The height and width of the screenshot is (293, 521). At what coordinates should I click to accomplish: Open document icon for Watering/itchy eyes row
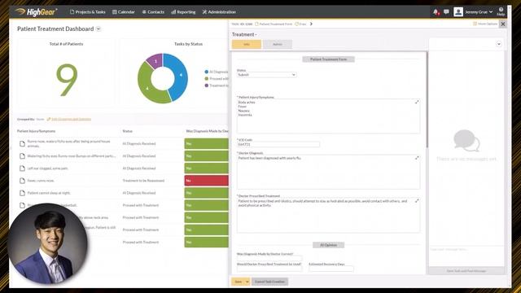(22, 155)
